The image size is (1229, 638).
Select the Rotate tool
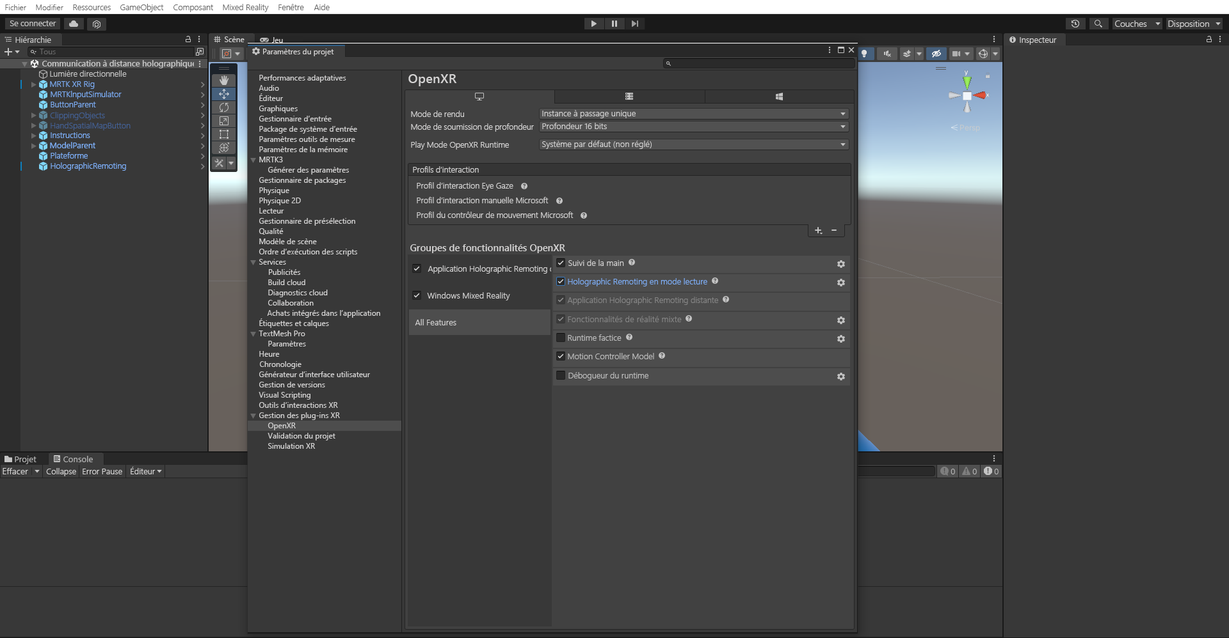pyautogui.click(x=224, y=107)
